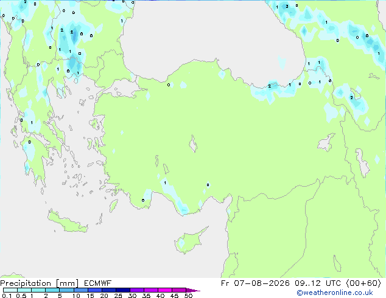Click the 2–5 mm legend swatch
Viewport: 386px width, 298px height.
click(52, 290)
